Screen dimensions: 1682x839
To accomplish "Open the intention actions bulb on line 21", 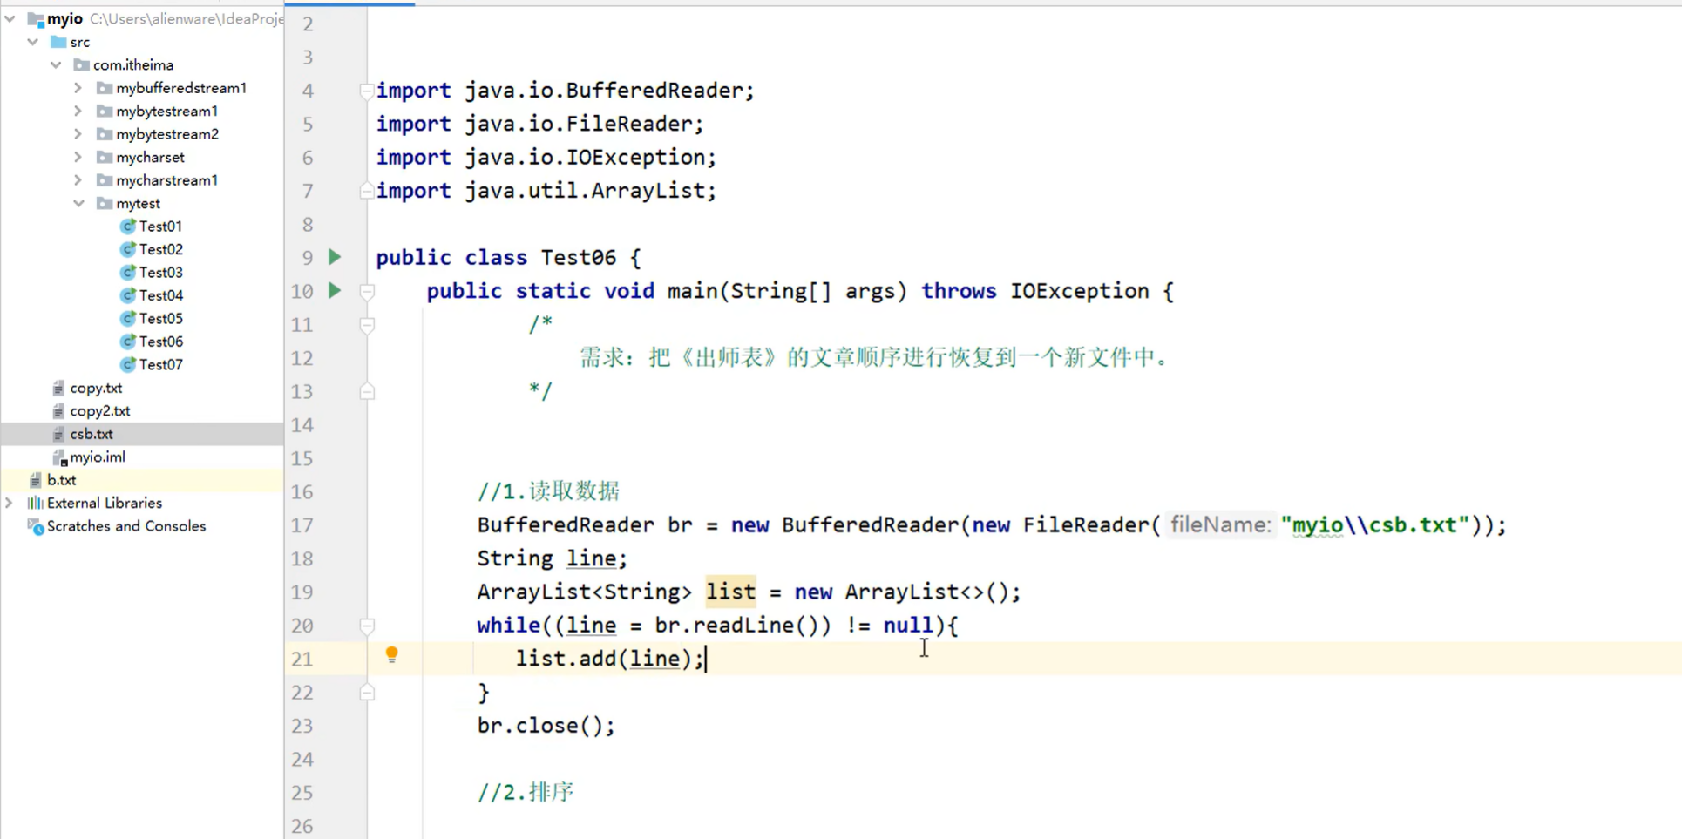I will [392, 654].
